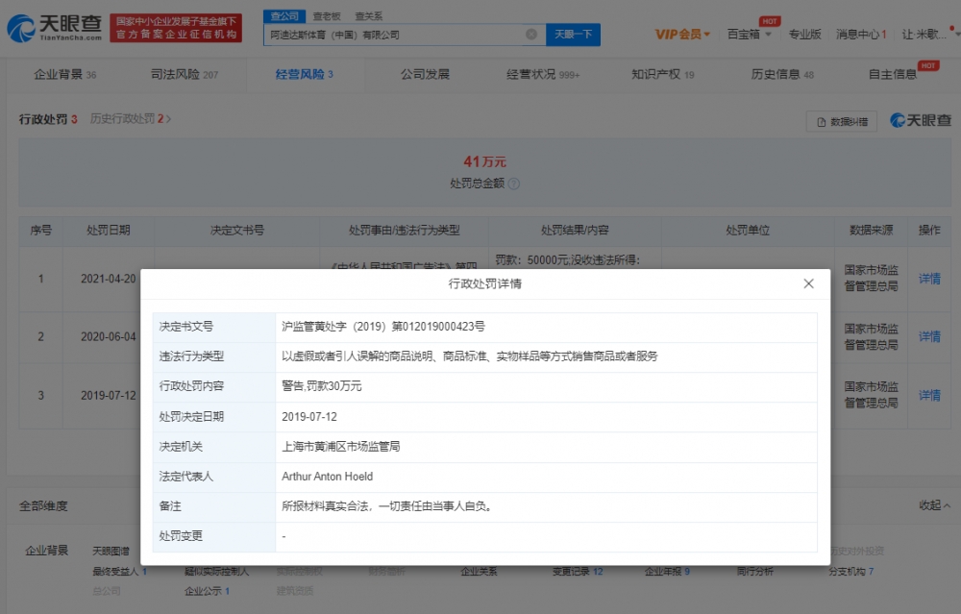Screen dimensions: 961x614
Task: Open the 经营风险 tab
Action: click(x=305, y=74)
